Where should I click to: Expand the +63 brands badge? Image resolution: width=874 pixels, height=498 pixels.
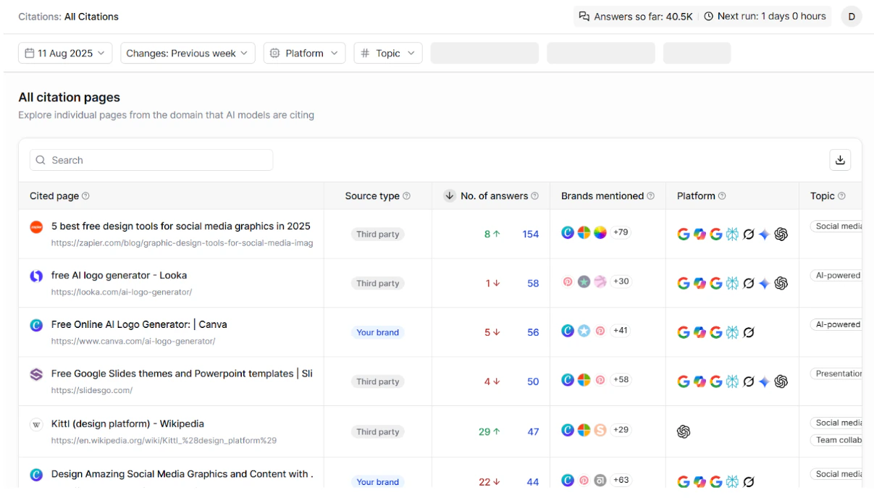pos(621,480)
